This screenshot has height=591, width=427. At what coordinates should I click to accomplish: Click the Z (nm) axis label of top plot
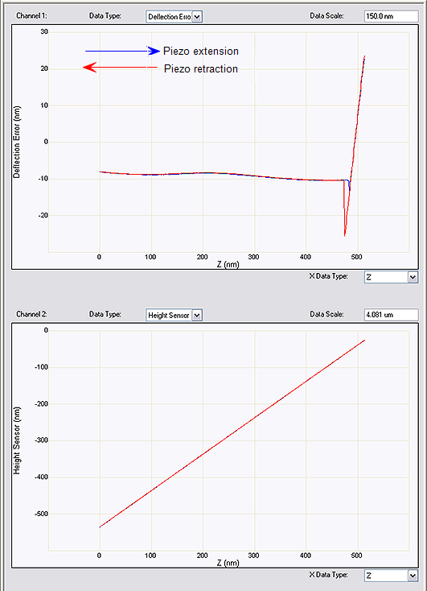[228, 264]
